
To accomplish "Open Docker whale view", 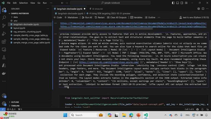I will (x=4, y=73).
